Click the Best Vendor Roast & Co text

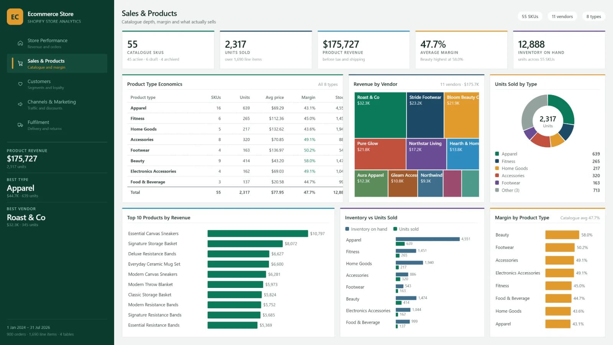(26, 217)
